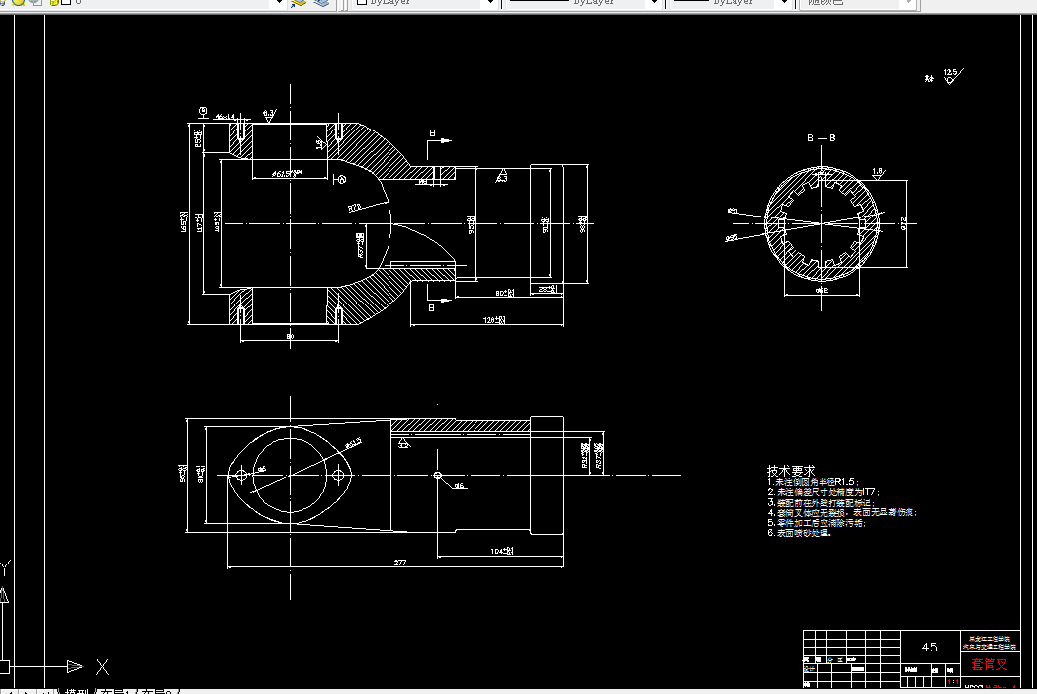Select the red 1:1 scale value
The width and height of the screenshot is (1037, 694).
pyautogui.click(x=953, y=681)
